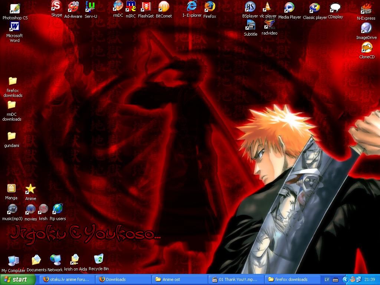Viewport: 380px width, 285px height.
Task: Click the vlc player cone icon
Action: pos(268,7)
